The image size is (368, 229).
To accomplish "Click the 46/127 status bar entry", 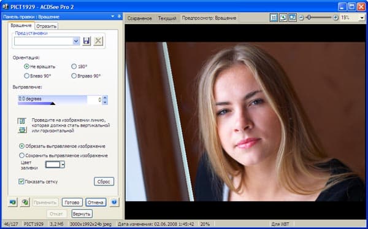I will click(x=11, y=224).
